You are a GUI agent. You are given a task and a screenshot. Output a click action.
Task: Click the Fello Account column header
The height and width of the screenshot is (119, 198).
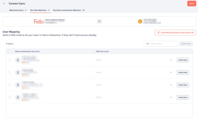102,52
